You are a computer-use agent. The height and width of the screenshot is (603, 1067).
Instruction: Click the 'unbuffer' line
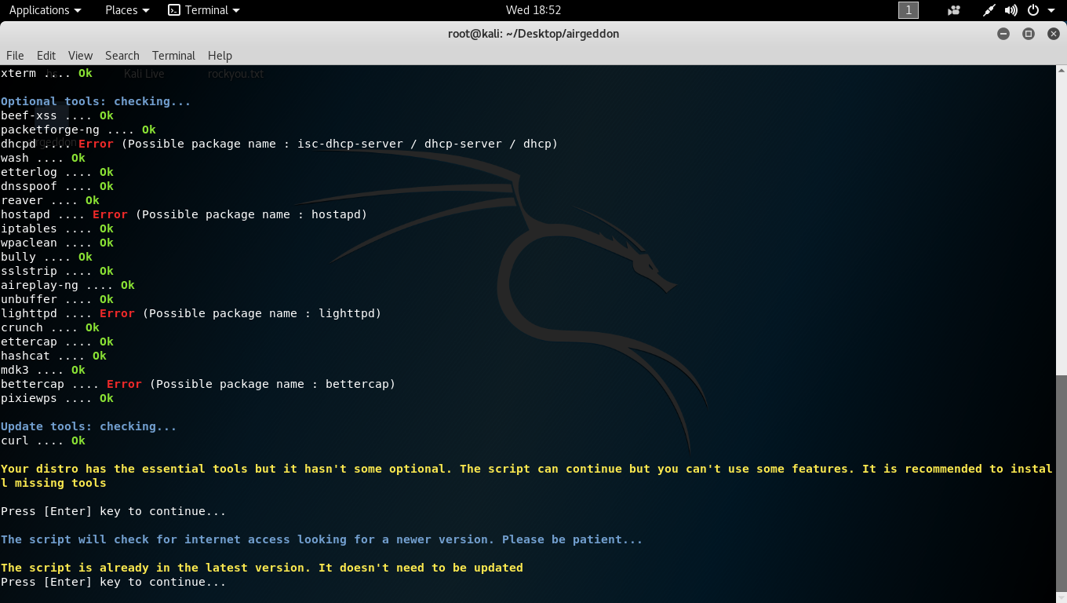[57, 299]
